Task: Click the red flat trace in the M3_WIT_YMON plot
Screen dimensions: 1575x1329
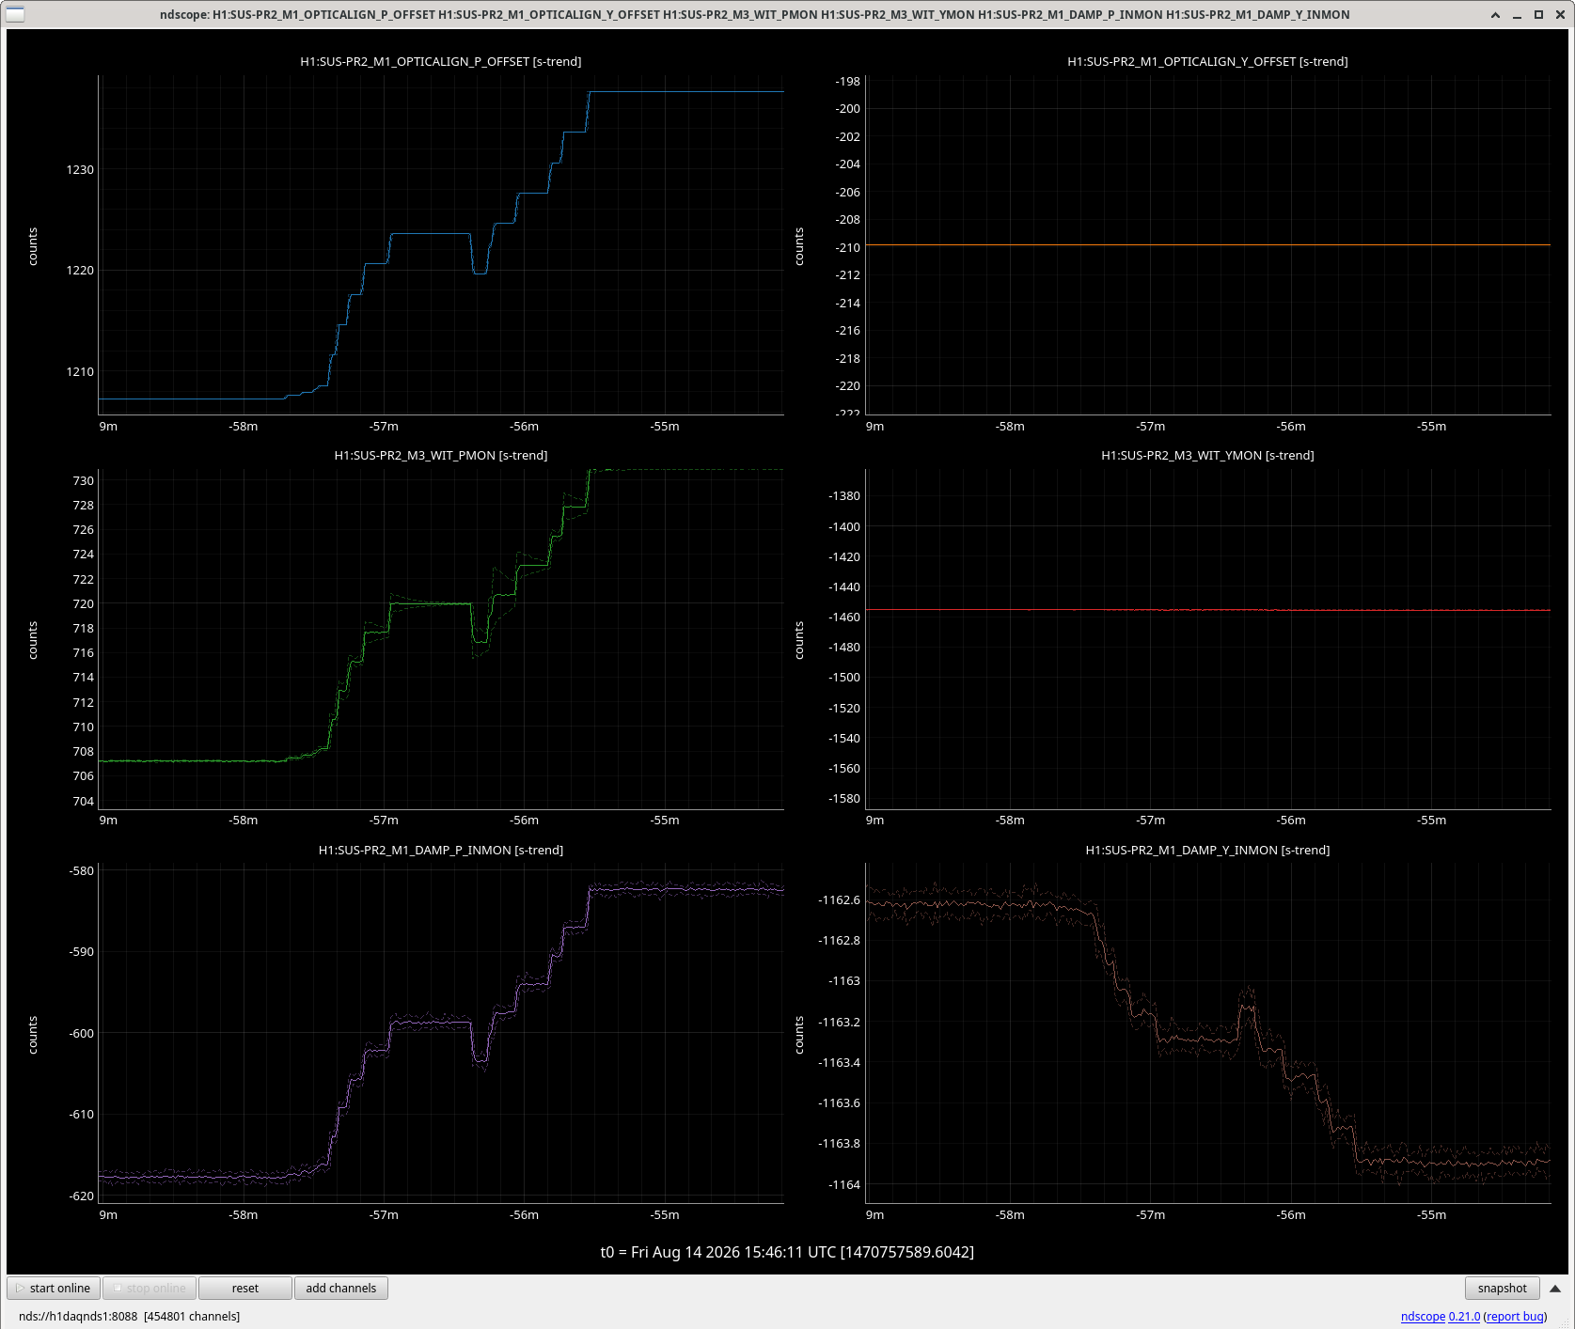Action: pos(1208,610)
